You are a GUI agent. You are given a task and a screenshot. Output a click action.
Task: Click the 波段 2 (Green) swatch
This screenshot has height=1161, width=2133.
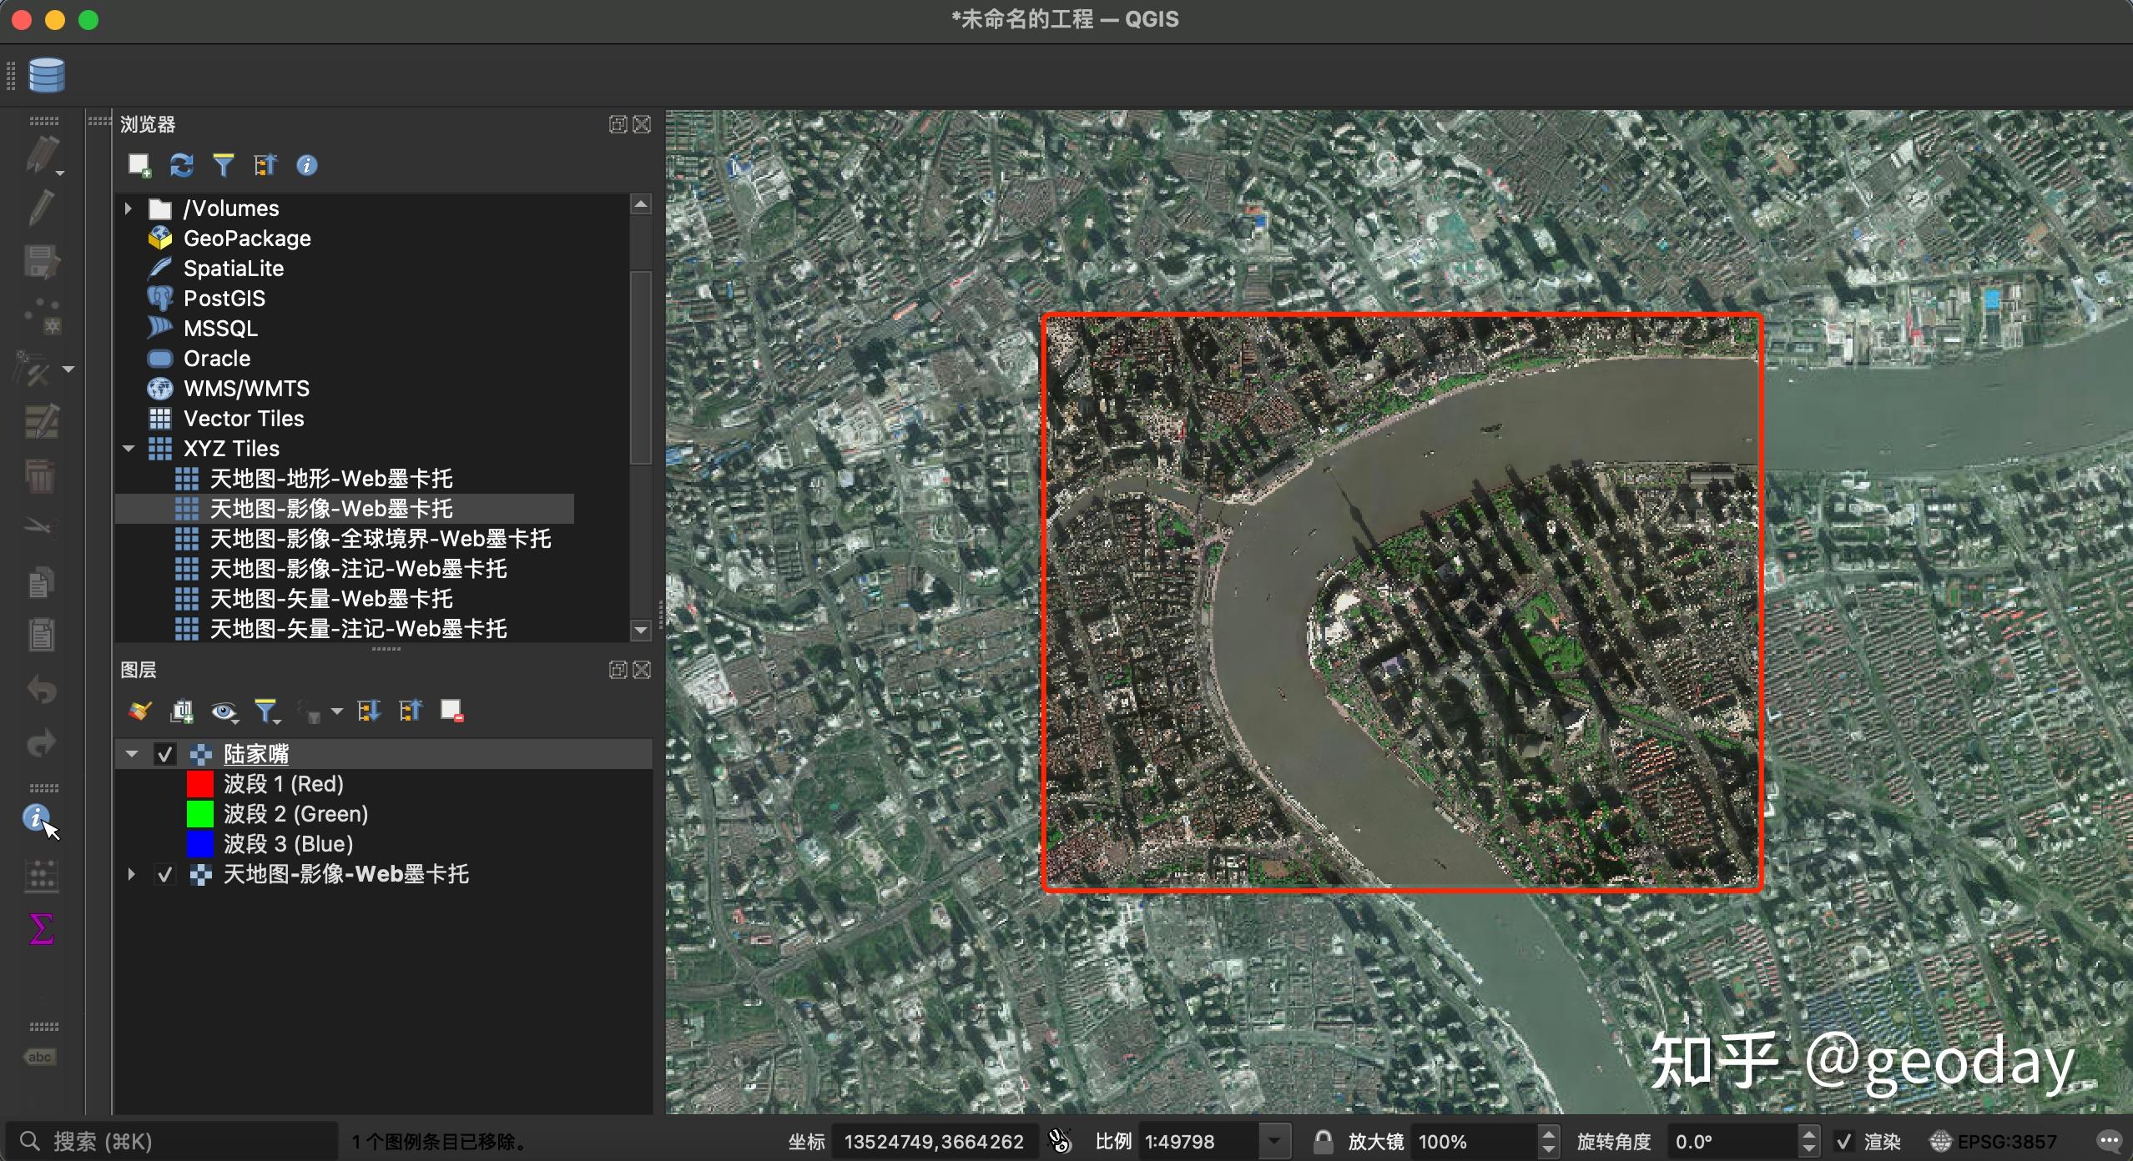199,814
